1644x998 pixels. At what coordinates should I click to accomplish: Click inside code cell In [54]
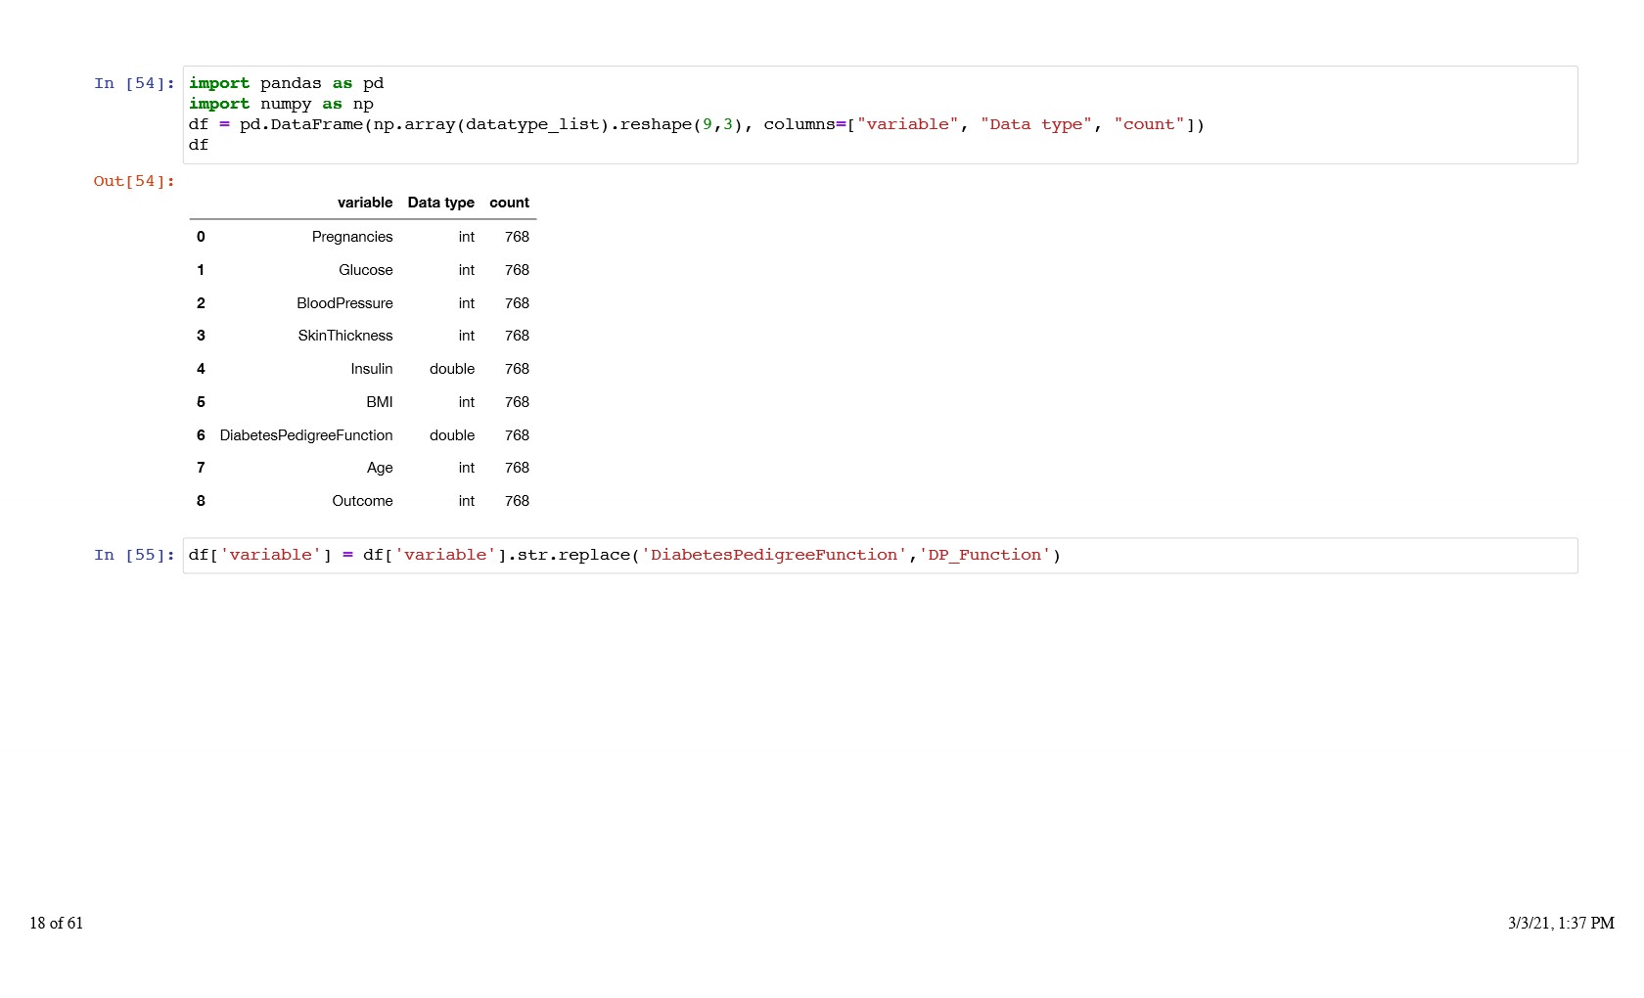click(879, 114)
